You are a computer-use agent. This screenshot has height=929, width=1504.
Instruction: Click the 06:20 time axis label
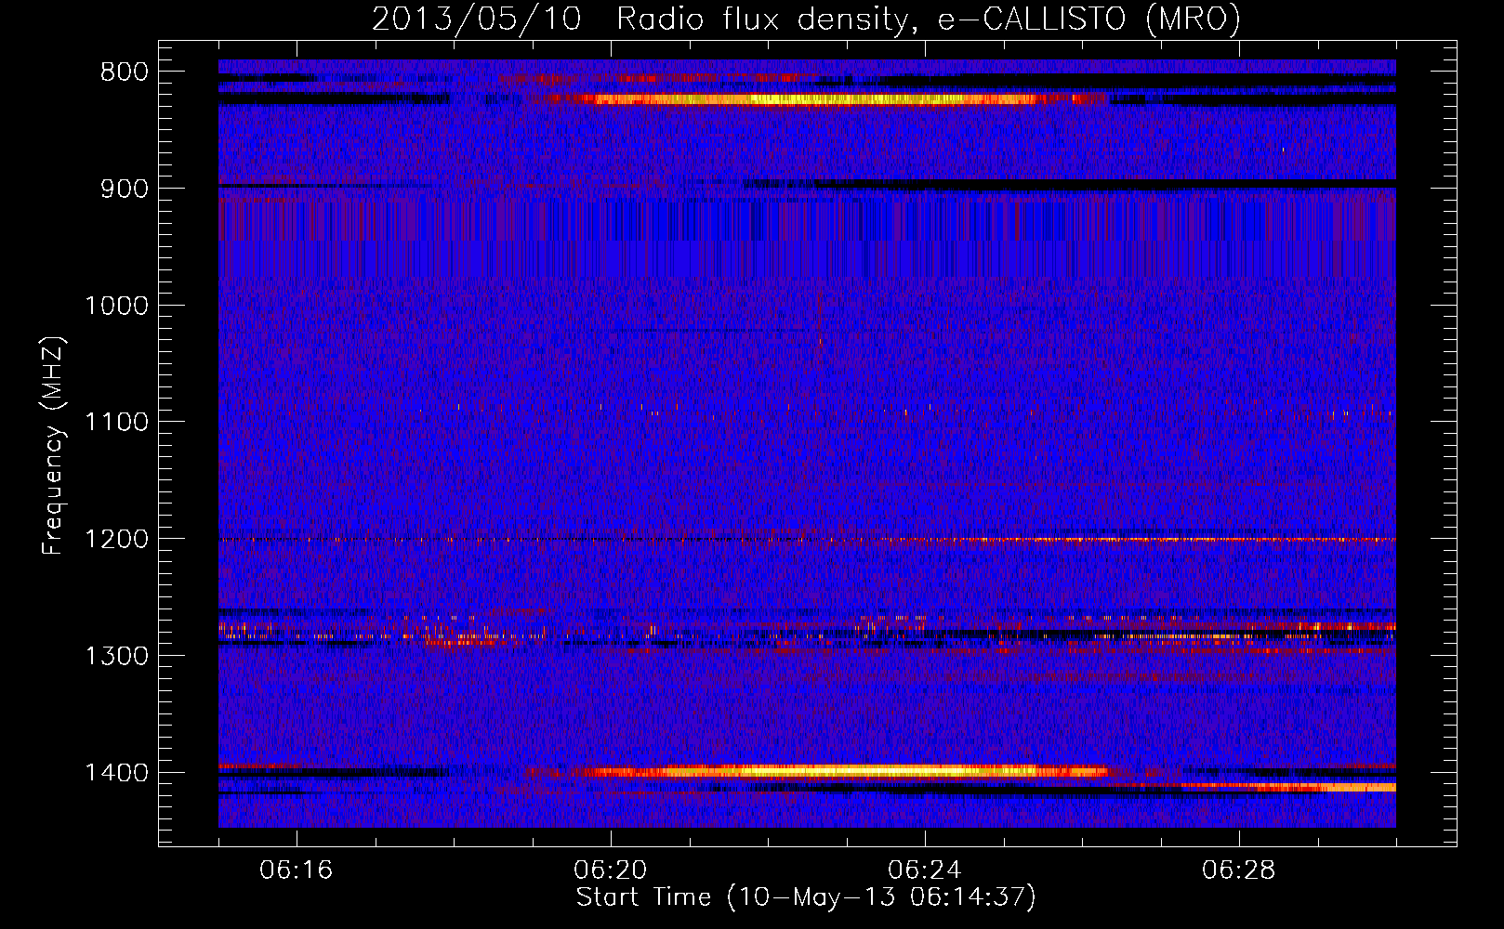click(611, 870)
